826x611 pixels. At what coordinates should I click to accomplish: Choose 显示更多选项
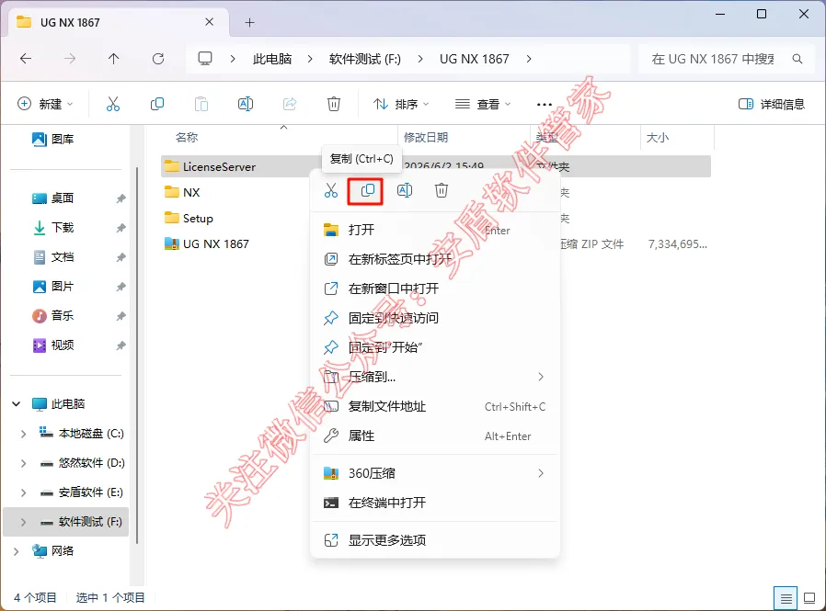click(x=434, y=540)
